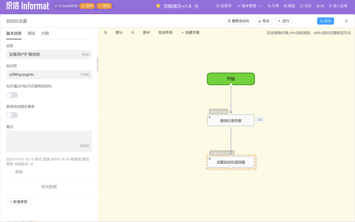Click 创建步骤 in the canvas toolbar
Viewport: 355px width, 222px height.
(190, 33)
